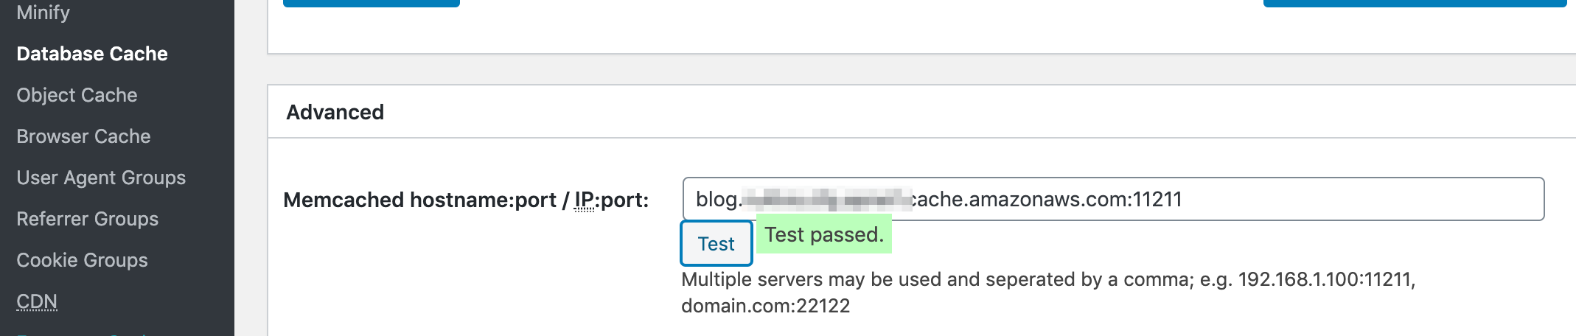
Task: Click the green Test passed notice
Action: click(x=824, y=234)
